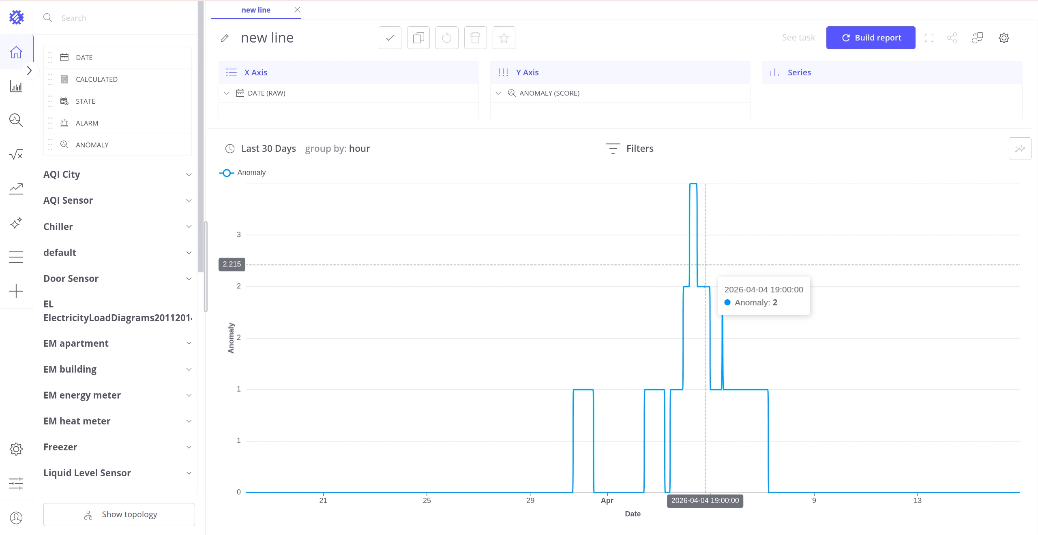Click the clock icon for time range

click(230, 149)
